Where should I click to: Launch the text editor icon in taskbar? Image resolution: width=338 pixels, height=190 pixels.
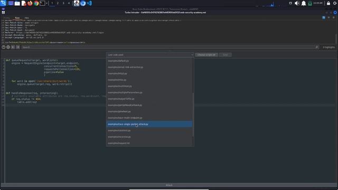click(24, 3)
